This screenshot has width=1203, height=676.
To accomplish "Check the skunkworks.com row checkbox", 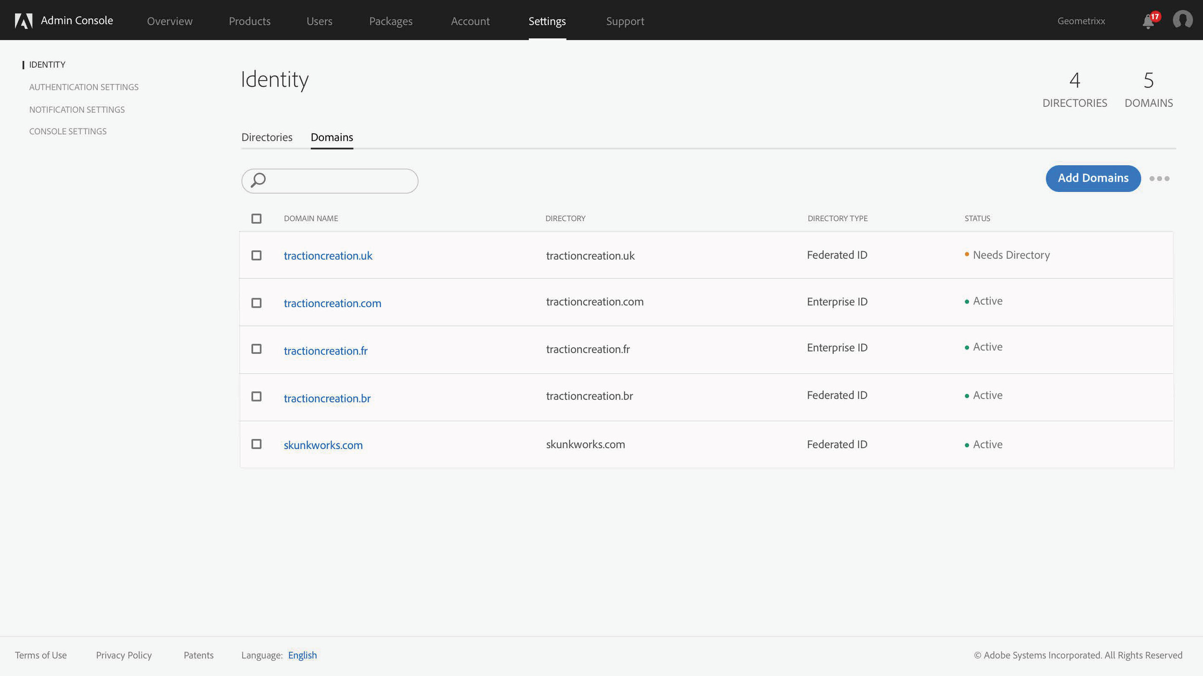I will click(x=256, y=444).
